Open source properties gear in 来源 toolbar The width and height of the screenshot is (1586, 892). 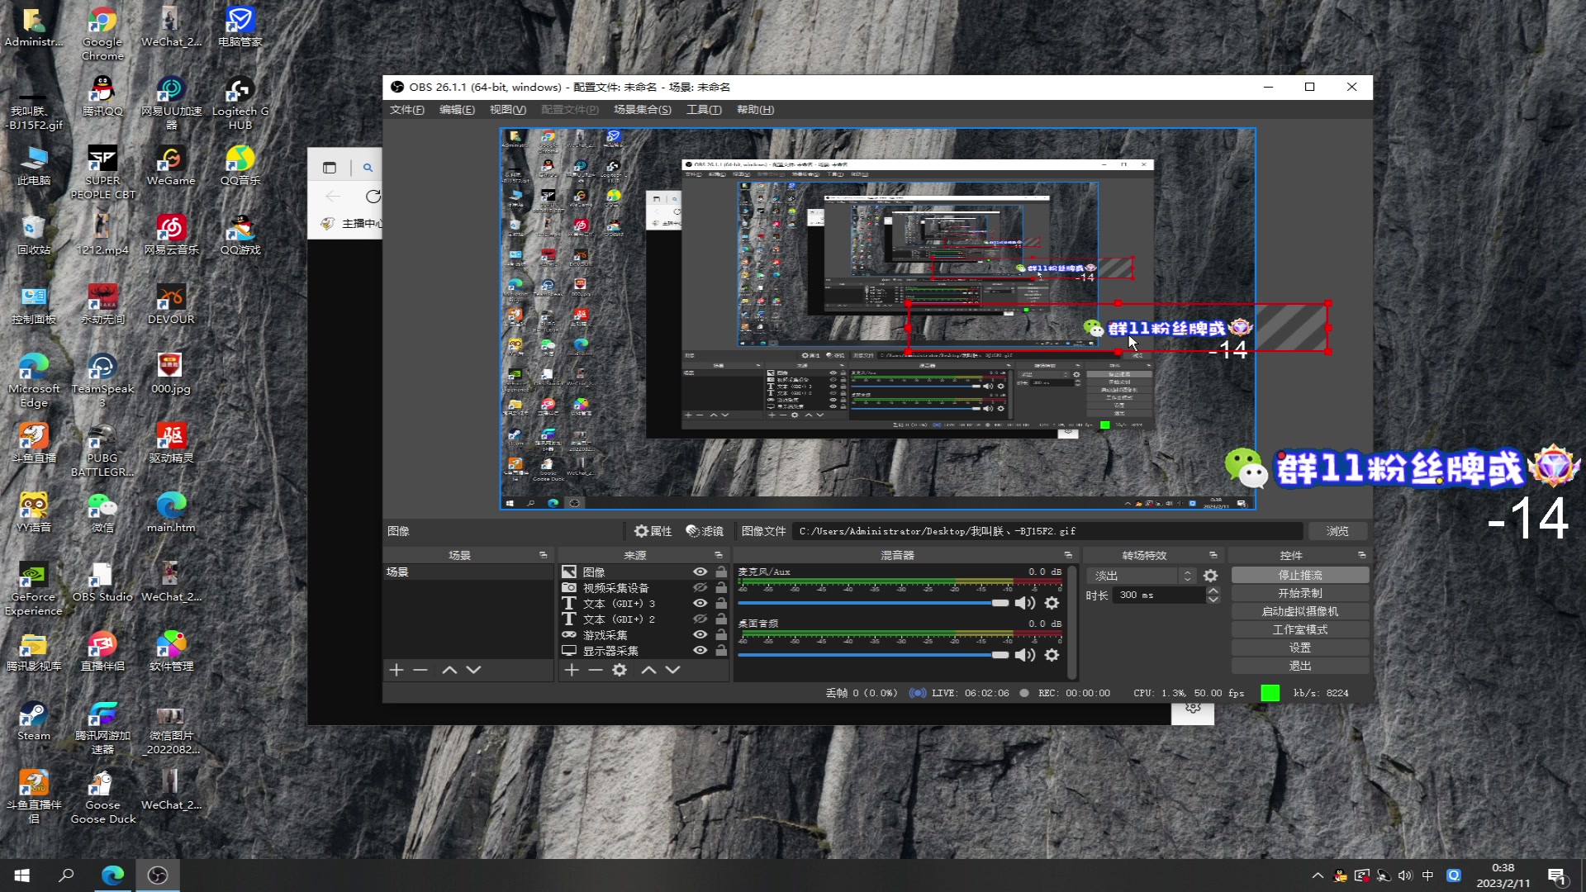click(x=620, y=670)
